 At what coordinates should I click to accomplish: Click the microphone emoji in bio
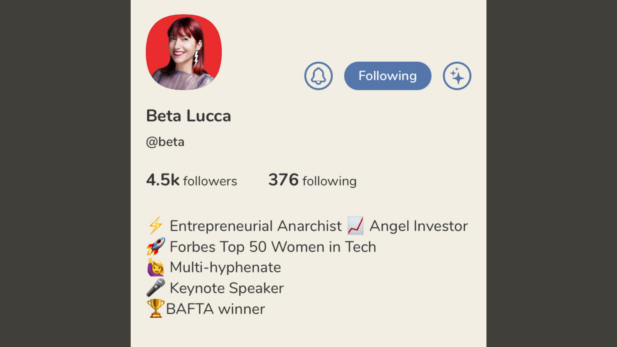point(155,288)
